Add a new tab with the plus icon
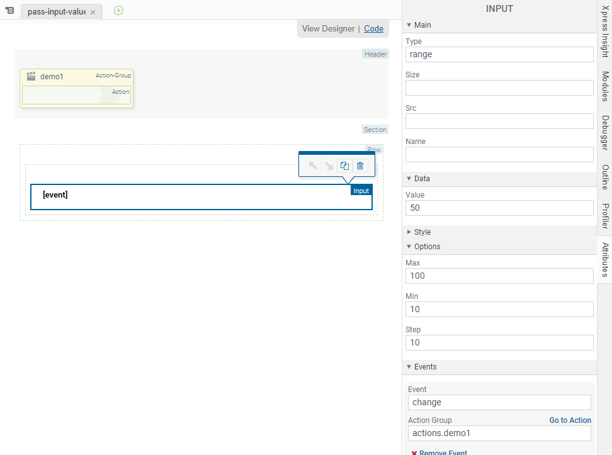The width and height of the screenshot is (612, 455). click(118, 10)
